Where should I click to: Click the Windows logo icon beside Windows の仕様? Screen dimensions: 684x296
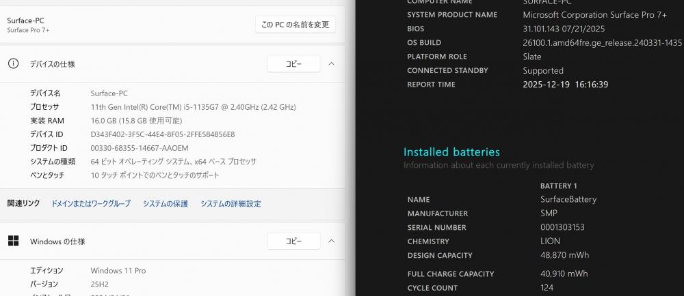[x=13, y=241]
